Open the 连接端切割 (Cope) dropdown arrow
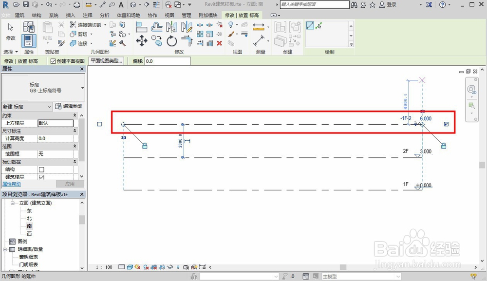Viewport: 487px width, 281px height. (x=105, y=25)
